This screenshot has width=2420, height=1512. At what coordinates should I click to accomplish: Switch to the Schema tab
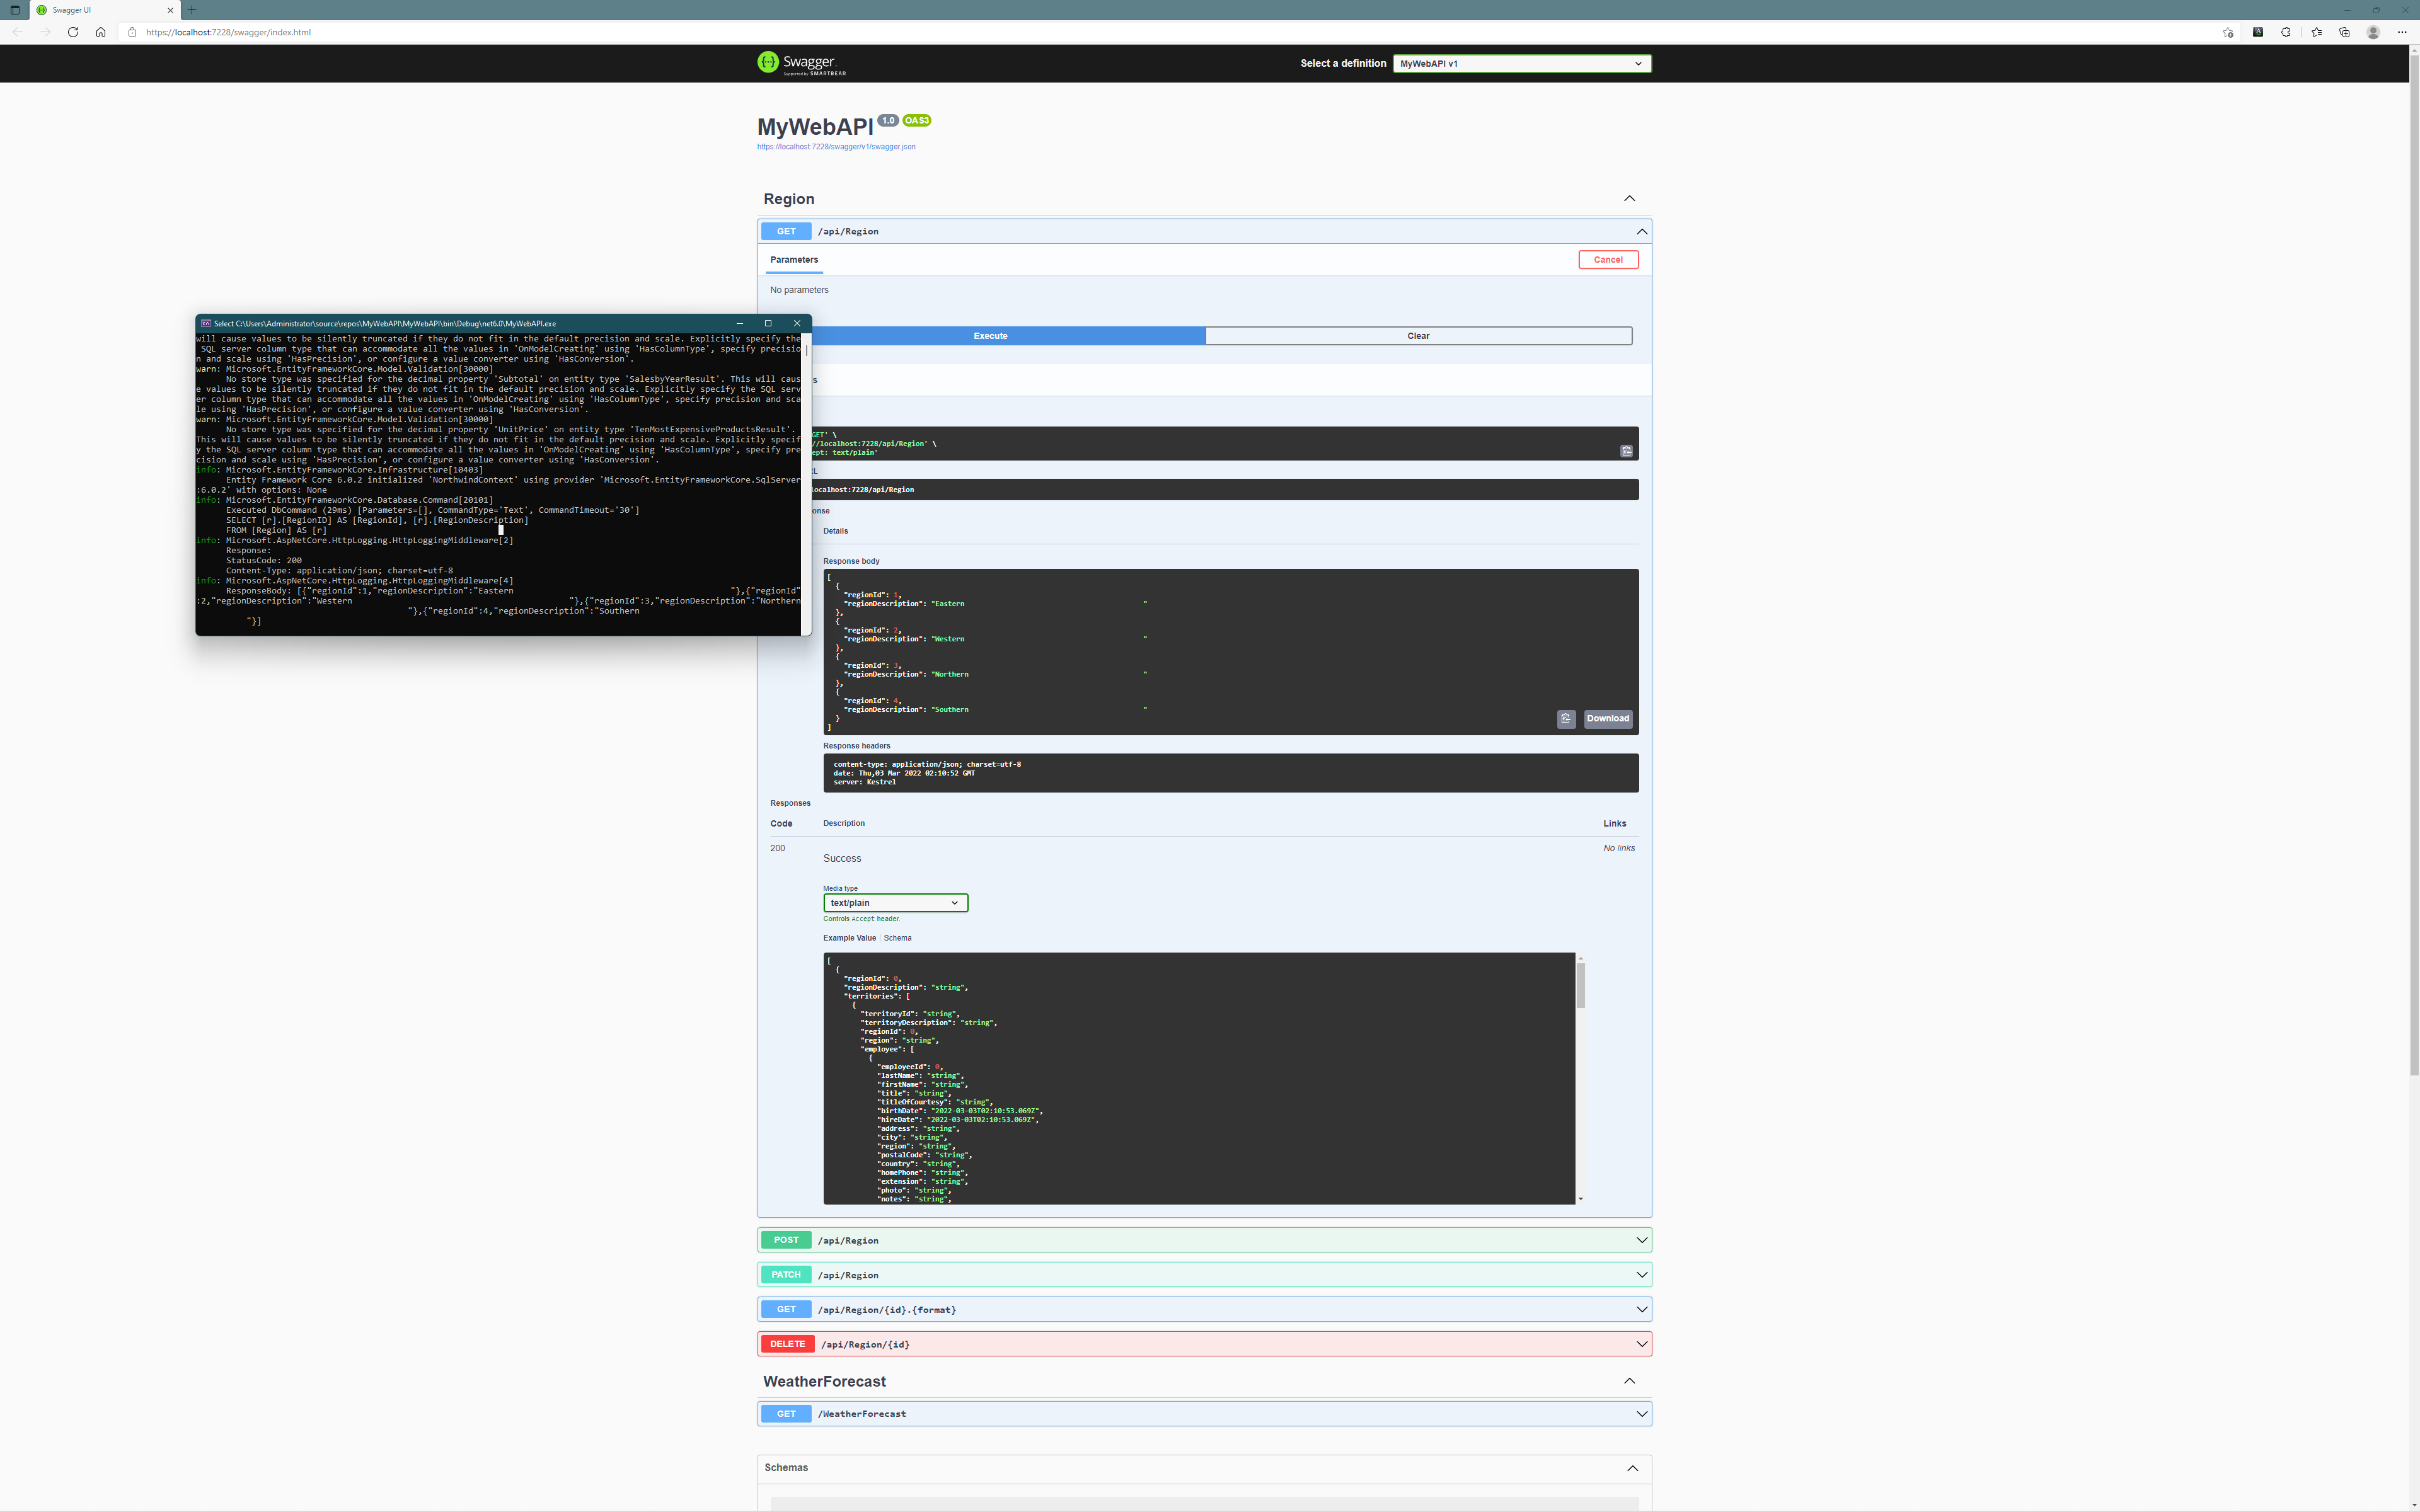click(897, 938)
